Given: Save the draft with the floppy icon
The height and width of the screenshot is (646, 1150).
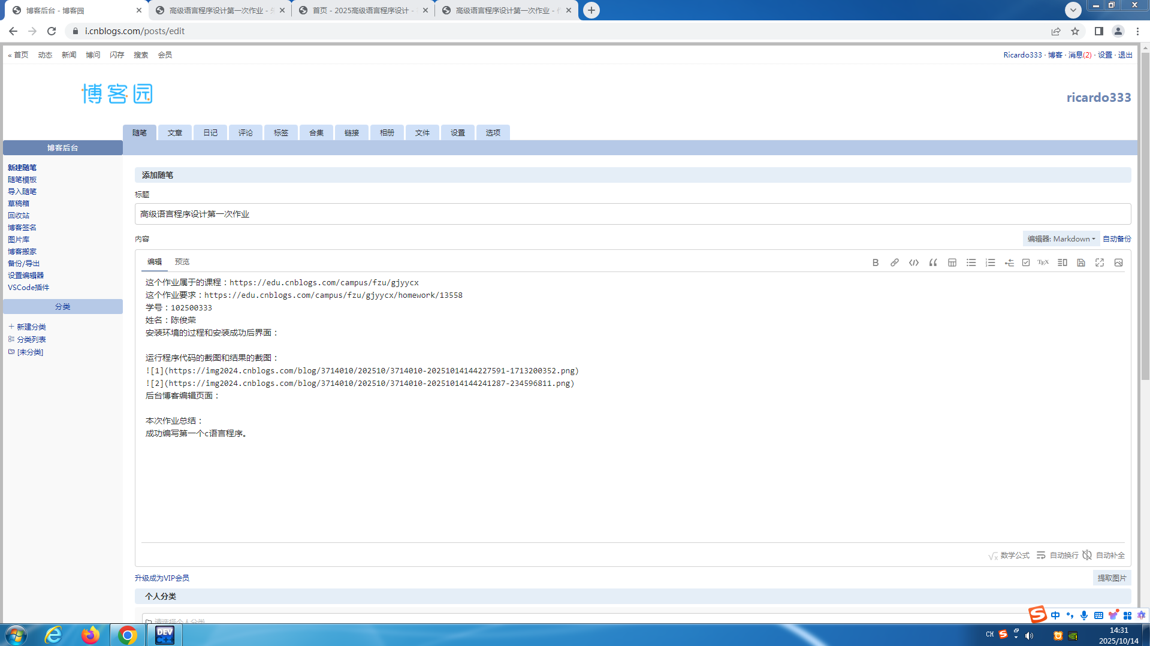Looking at the screenshot, I should (x=1081, y=262).
